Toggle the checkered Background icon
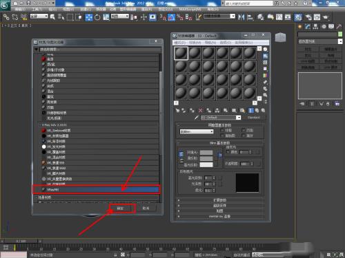 coord(265,62)
